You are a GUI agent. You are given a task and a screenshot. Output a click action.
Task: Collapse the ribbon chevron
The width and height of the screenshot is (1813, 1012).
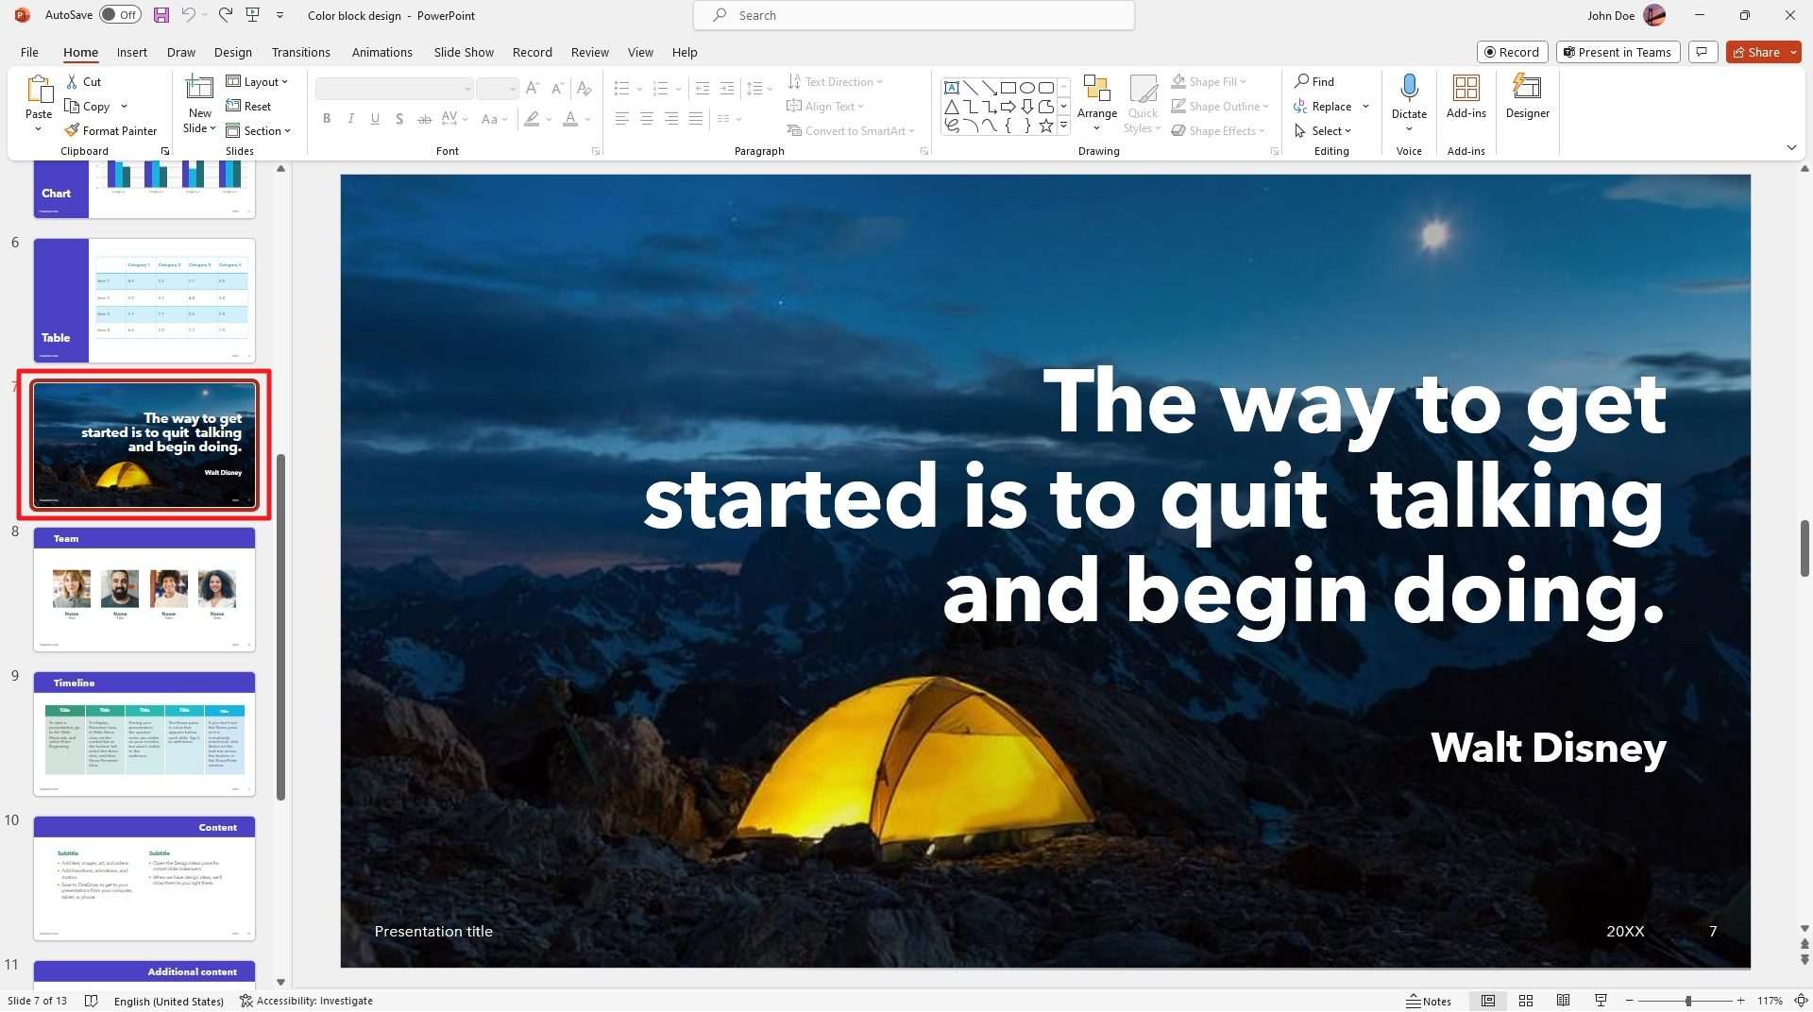coord(1791,147)
